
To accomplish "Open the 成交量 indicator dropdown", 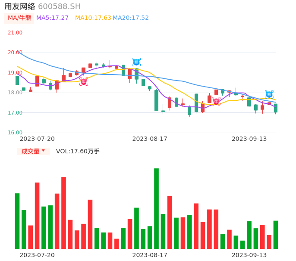I will click(33, 151).
